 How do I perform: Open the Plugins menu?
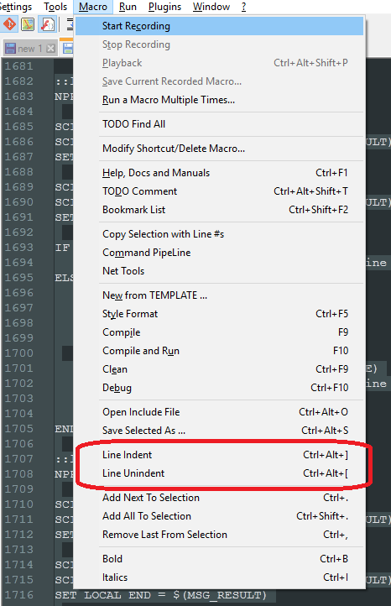[x=164, y=7]
